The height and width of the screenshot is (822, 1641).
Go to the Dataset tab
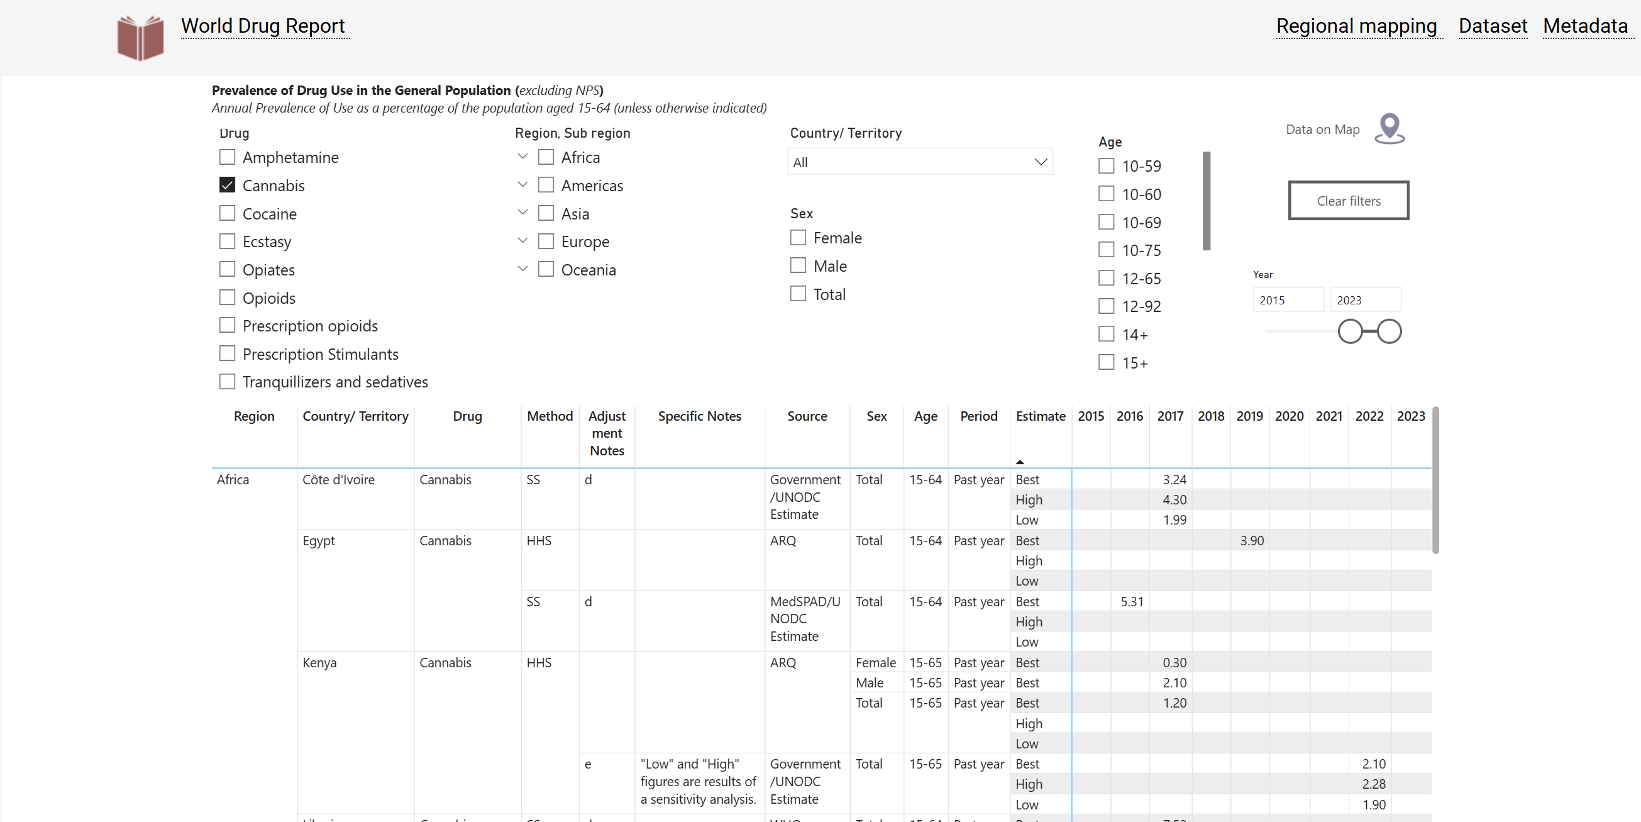click(x=1492, y=26)
